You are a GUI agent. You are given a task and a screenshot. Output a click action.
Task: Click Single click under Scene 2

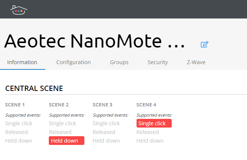coord(62,123)
